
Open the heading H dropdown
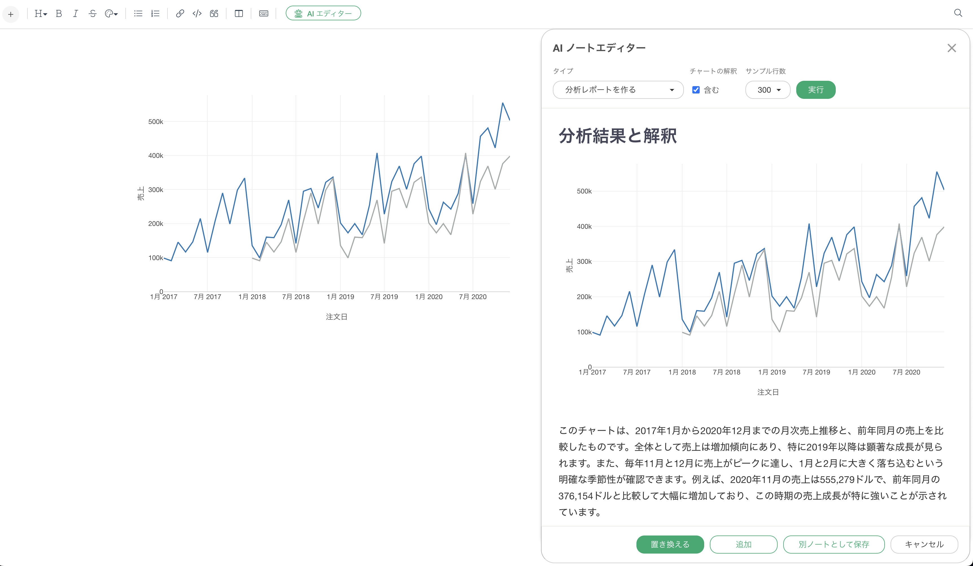(x=41, y=14)
